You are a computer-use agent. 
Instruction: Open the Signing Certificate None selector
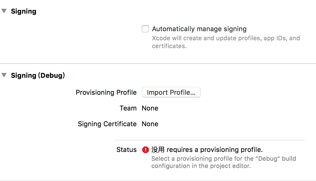[150, 124]
